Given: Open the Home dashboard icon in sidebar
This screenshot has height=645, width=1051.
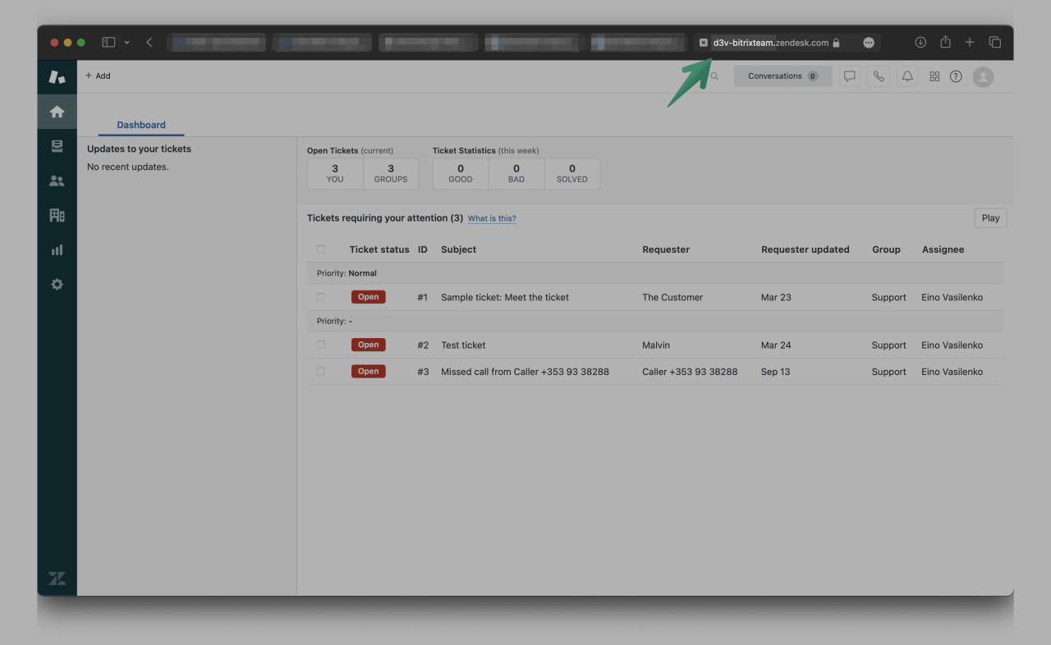Looking at the screenshot, I should pyautogui.click(x=57, y=111).
